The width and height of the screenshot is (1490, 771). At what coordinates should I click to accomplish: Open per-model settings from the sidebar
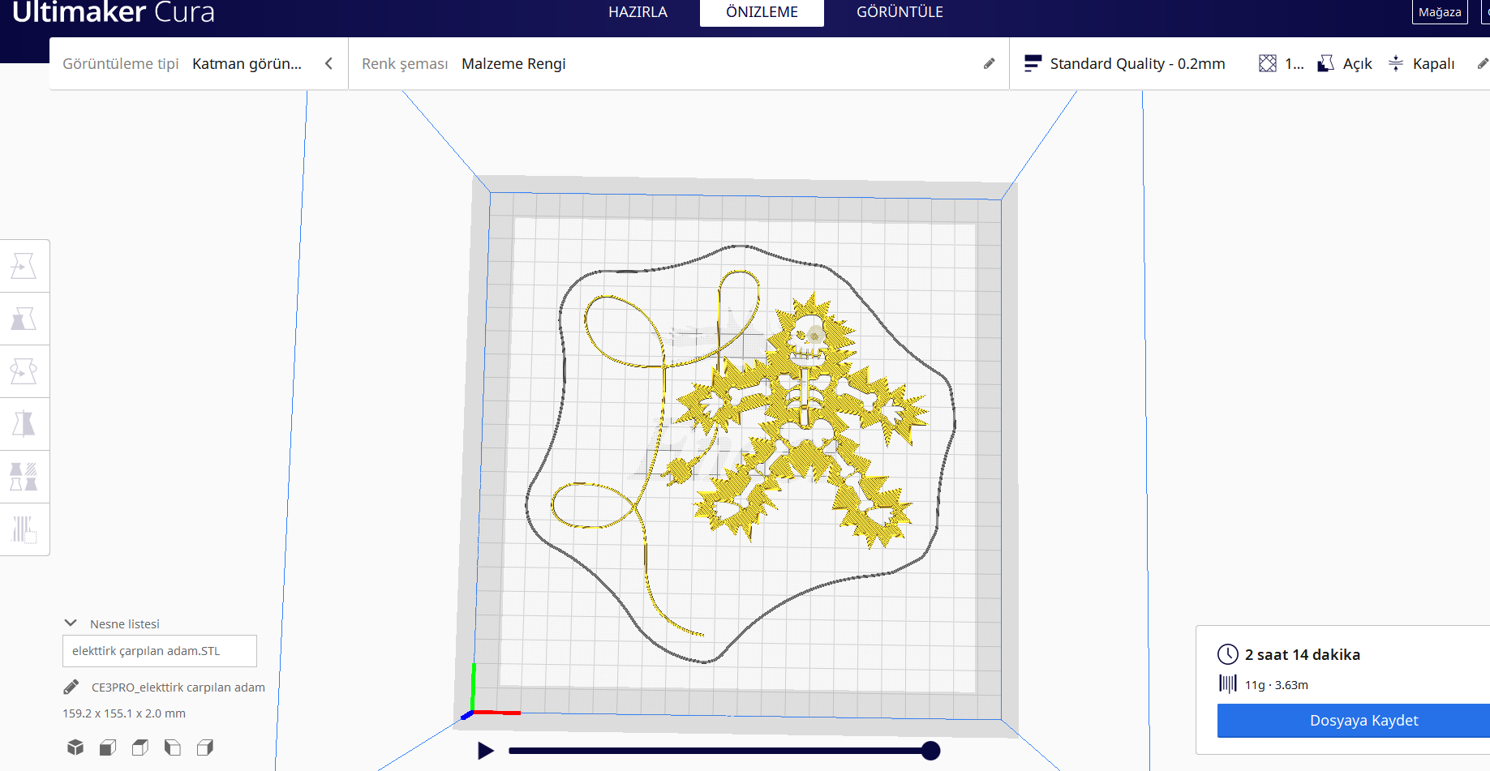tap(24, 476)
